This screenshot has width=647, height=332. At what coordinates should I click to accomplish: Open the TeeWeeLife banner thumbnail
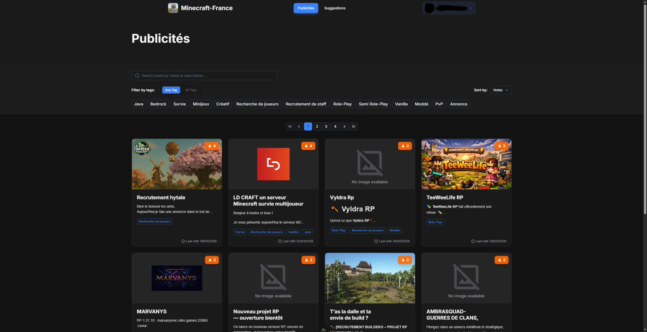(466, 164)
